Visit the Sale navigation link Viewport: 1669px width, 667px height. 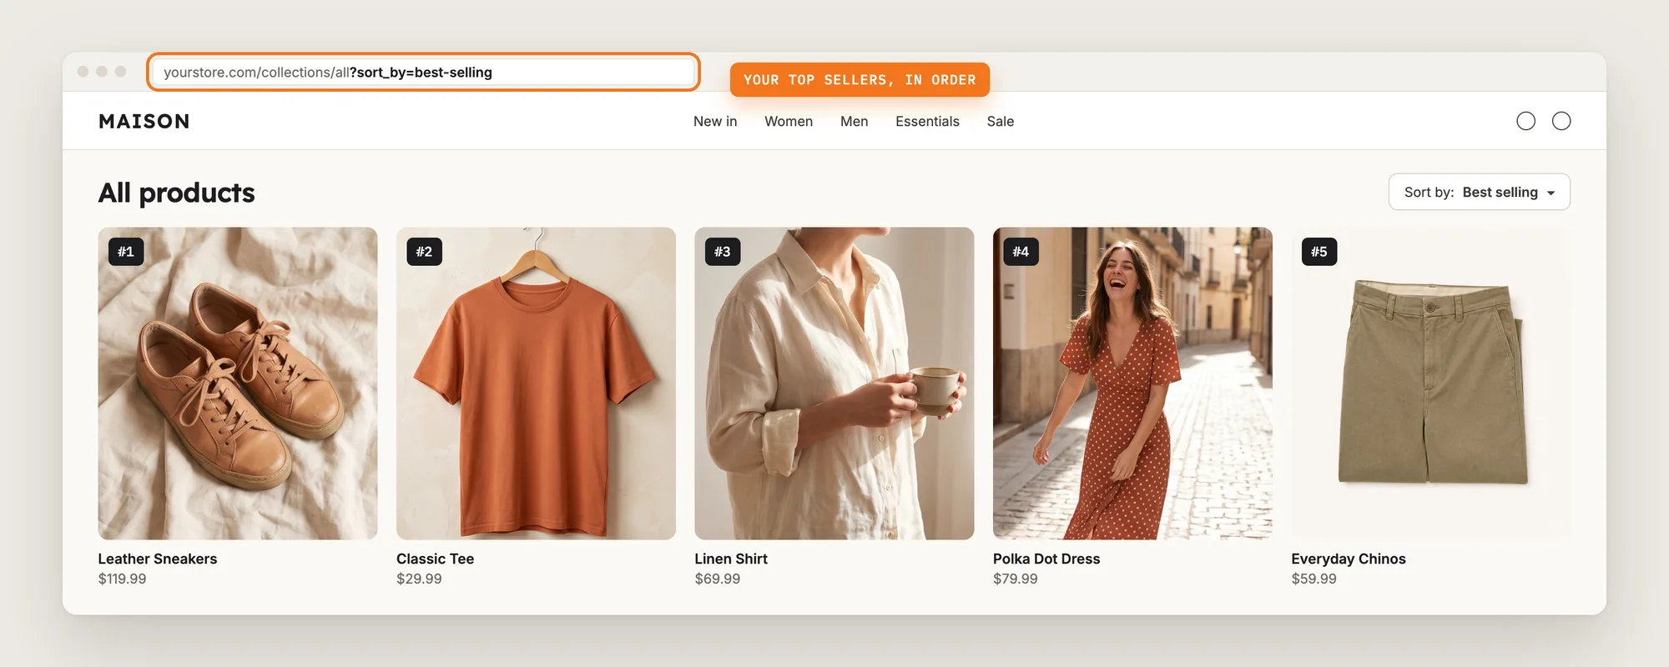(x=1001, y=122)
